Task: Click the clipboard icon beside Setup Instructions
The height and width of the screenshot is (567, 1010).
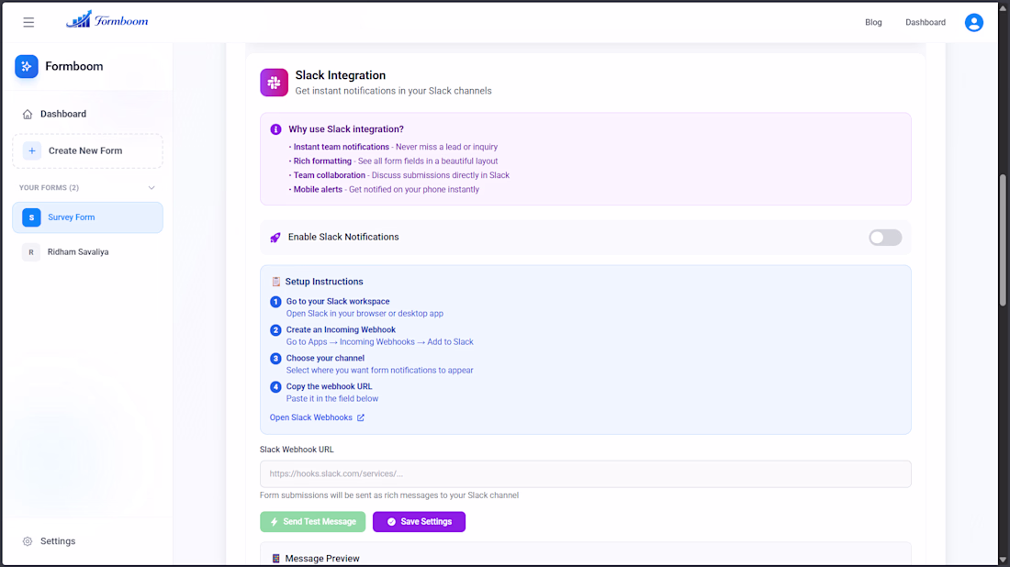Action: click(x=275, y=282)
